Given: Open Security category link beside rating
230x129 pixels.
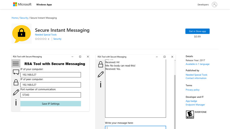Looking at the screenshot, I should (x=57, y=39).
